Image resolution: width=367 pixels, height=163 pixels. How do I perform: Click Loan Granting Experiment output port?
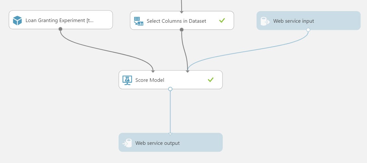point(60,29)
